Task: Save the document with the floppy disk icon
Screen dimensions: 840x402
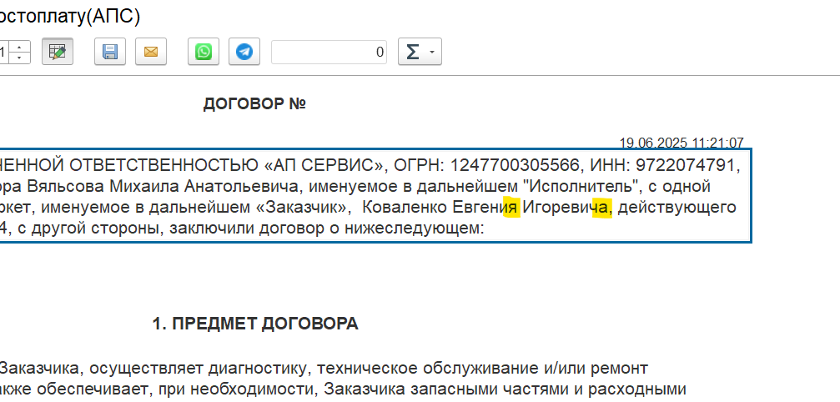Action: [x=110, y=52]
